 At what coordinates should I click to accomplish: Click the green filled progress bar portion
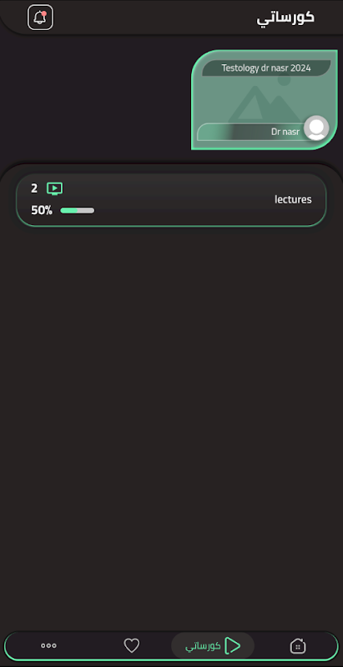click(69, 210)
